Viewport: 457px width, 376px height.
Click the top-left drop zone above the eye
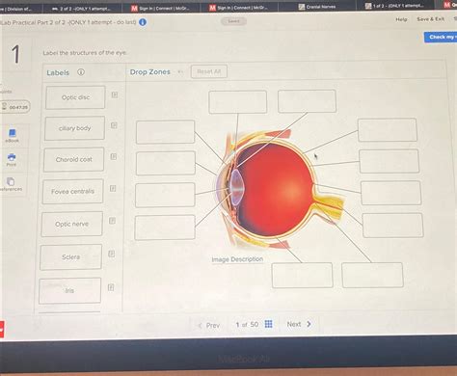pyautogui.click(x=238, y=102)
